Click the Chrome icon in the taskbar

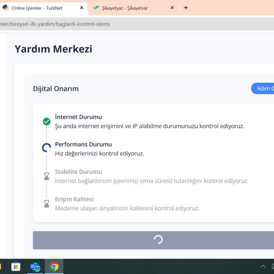click(x=54, y=267)
